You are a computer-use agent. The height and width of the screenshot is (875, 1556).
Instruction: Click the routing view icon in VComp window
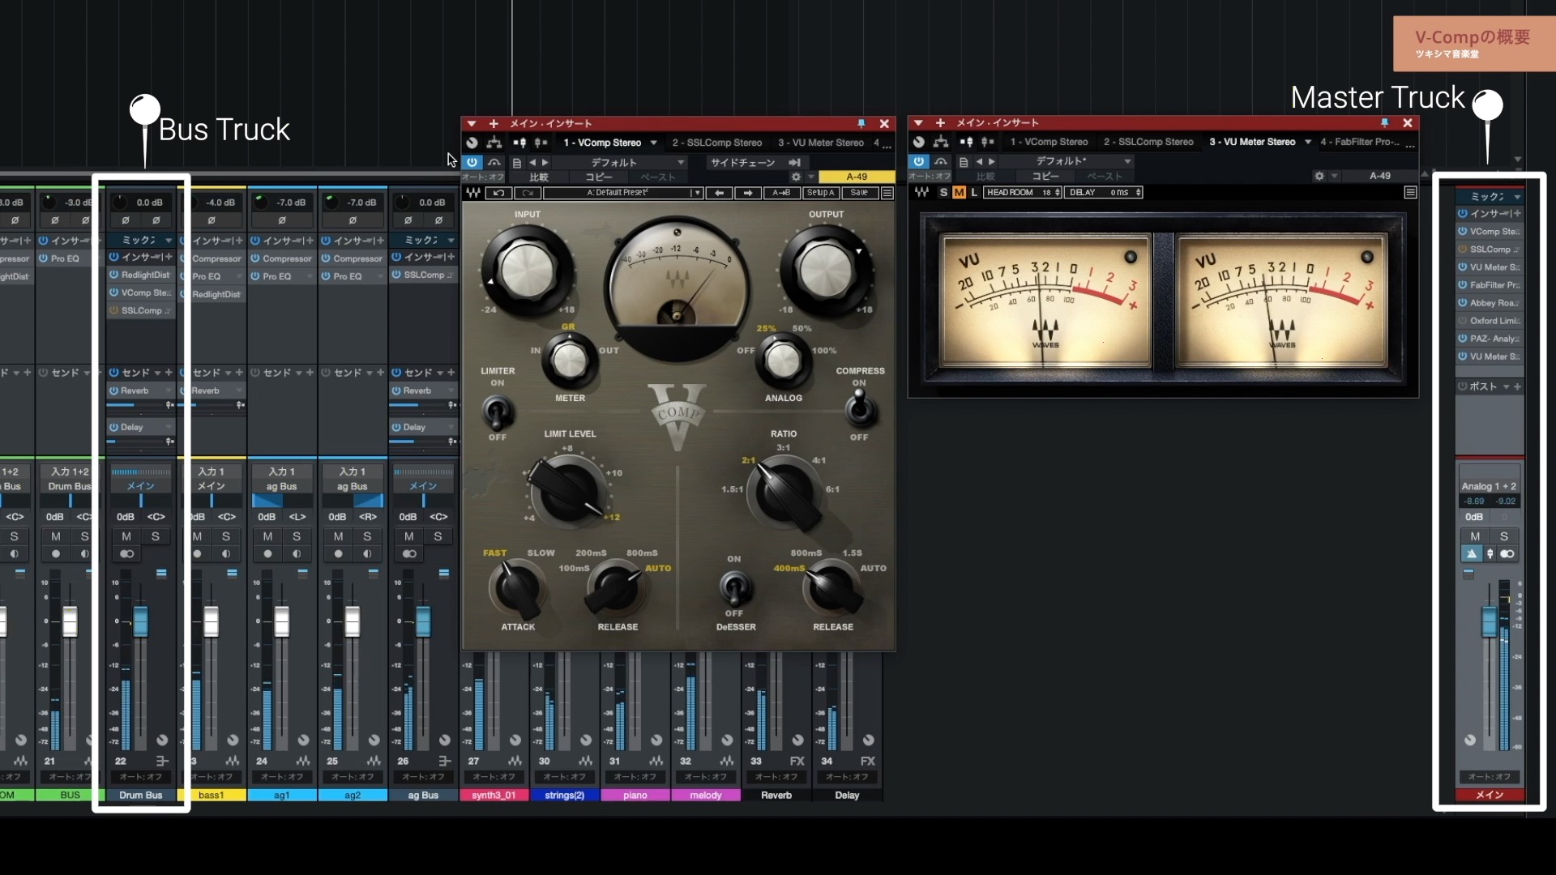pyautogui.click(x=494, y=143)
